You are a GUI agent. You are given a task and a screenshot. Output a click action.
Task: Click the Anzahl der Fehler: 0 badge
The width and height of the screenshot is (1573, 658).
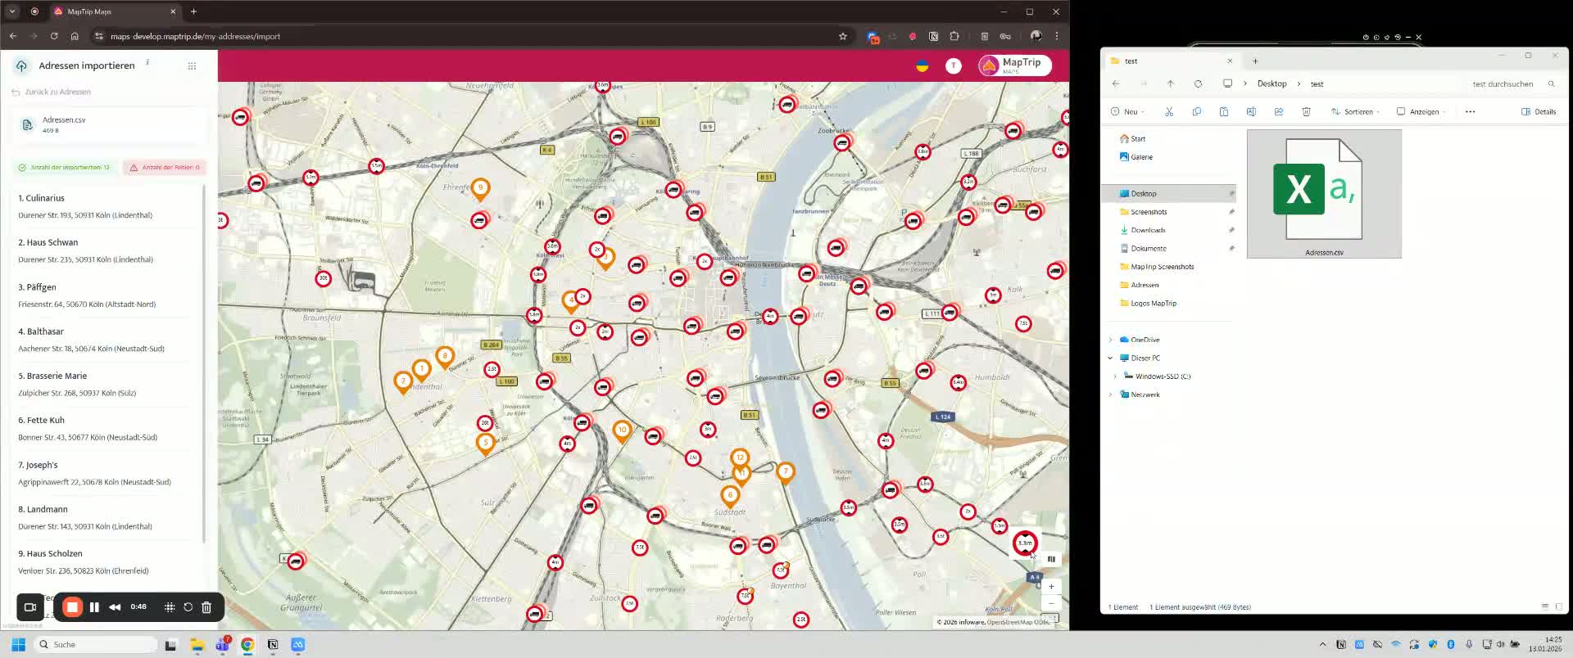coord(165,168)
